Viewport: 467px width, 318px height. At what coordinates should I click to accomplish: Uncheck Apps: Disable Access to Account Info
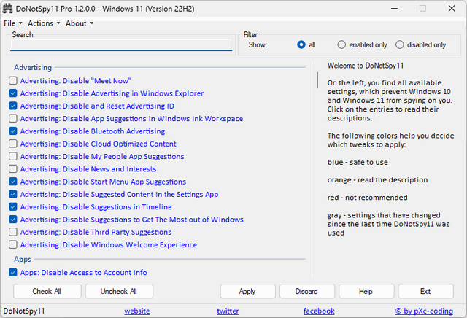(13, 273)
